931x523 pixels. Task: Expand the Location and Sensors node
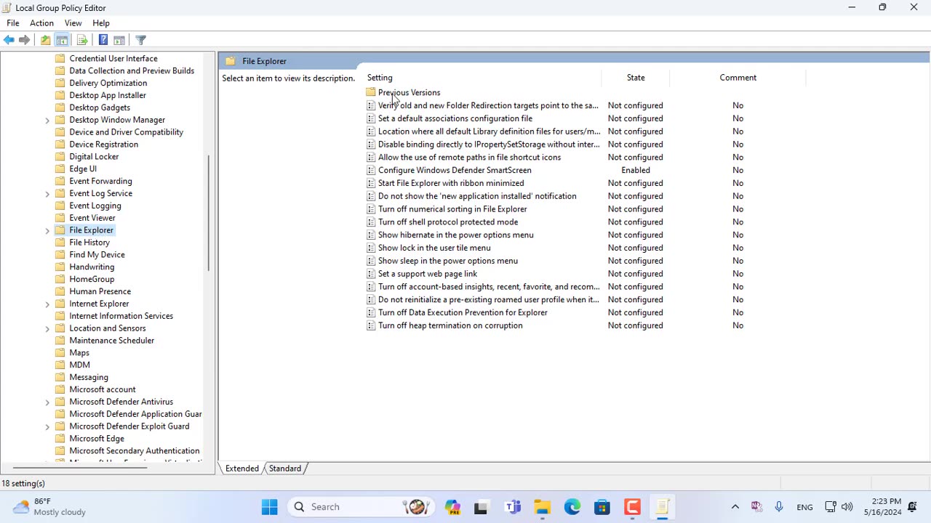[47, 329]
